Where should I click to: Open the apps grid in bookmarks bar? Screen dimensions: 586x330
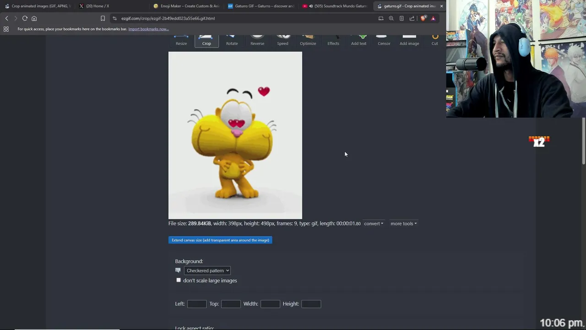pos(6,29)
